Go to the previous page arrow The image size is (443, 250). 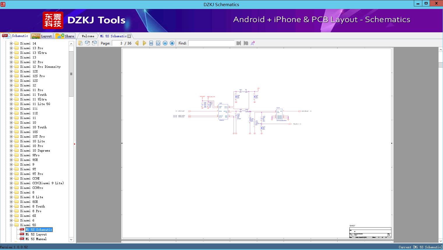[x=137, y=43]
